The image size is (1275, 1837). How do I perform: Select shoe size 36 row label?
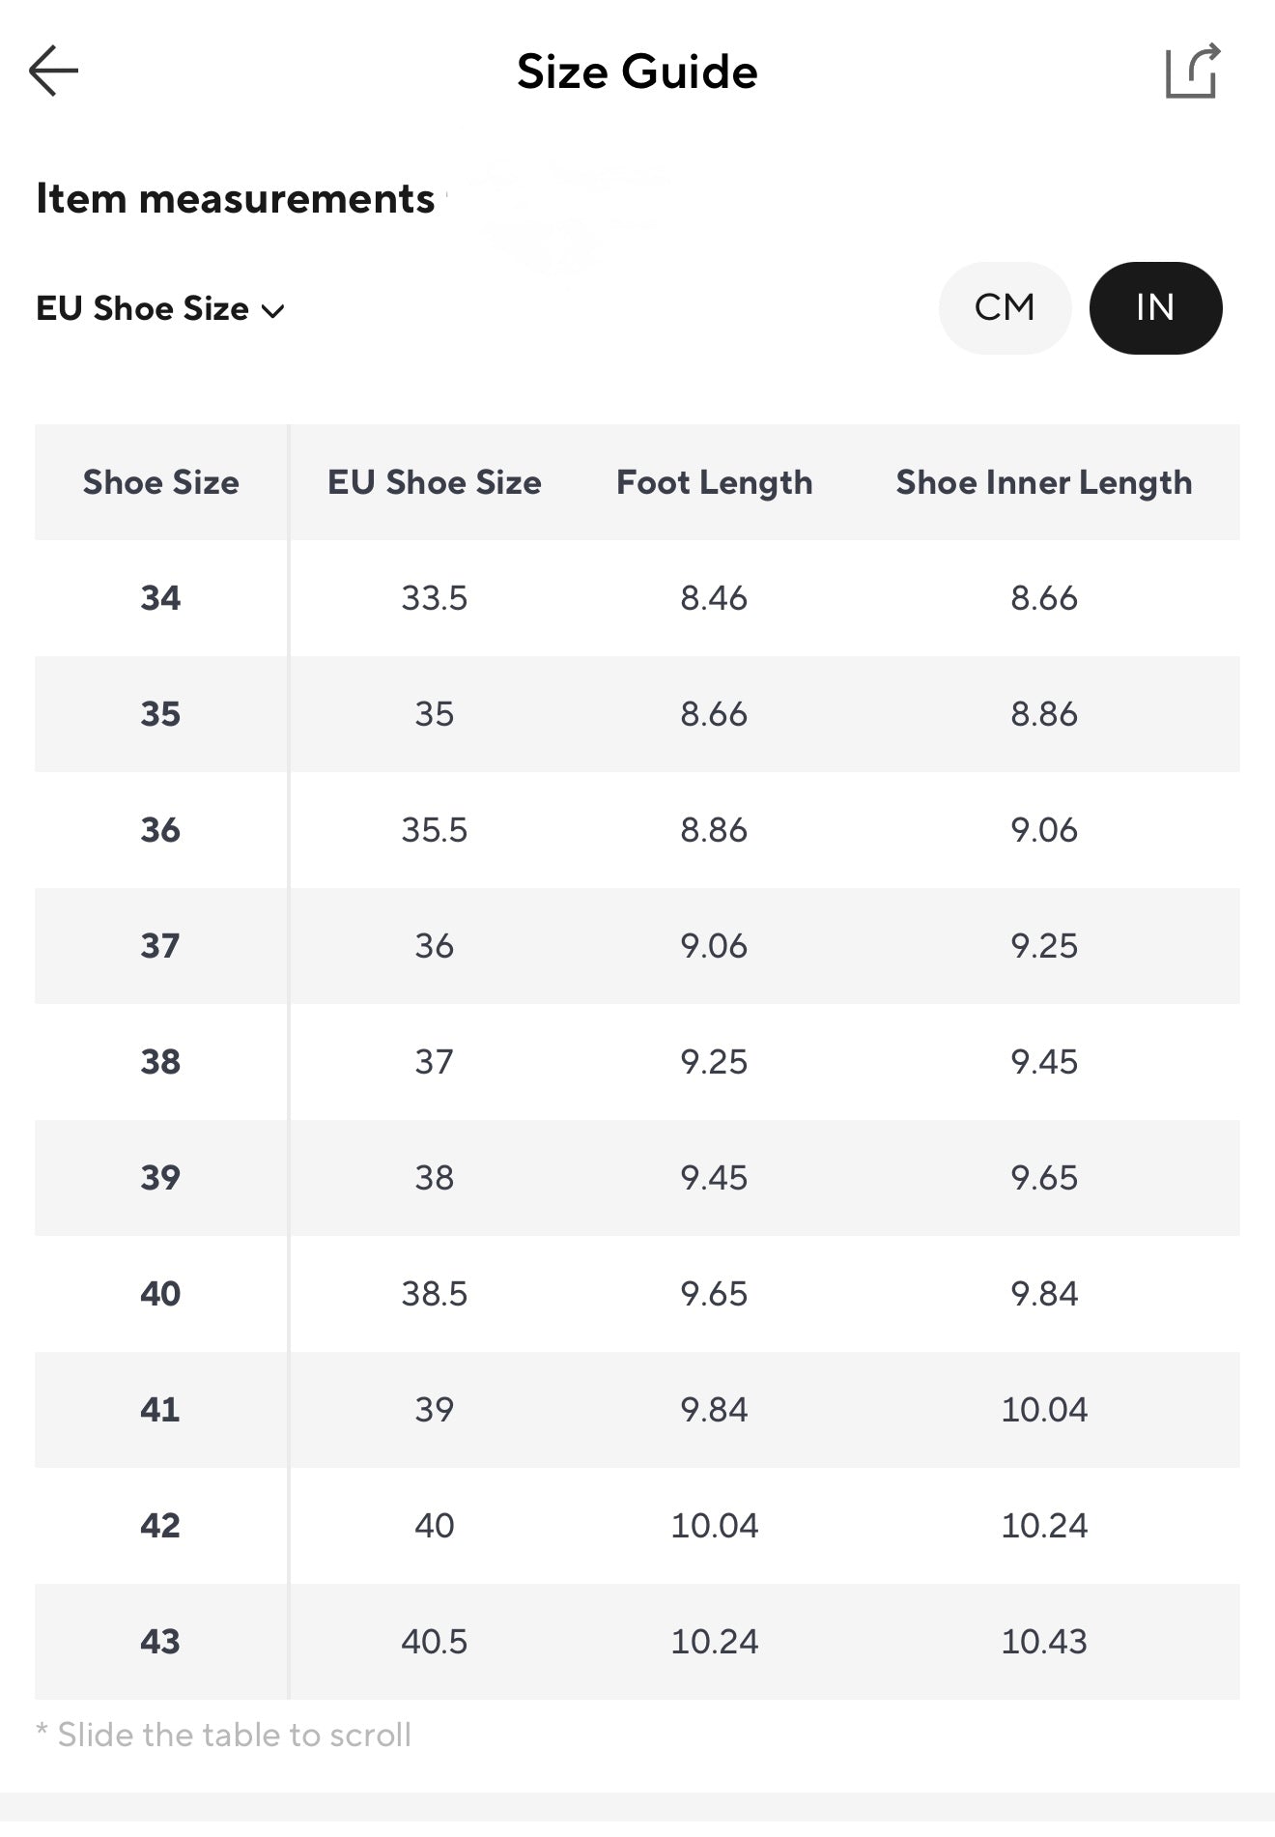pos(160,830)
